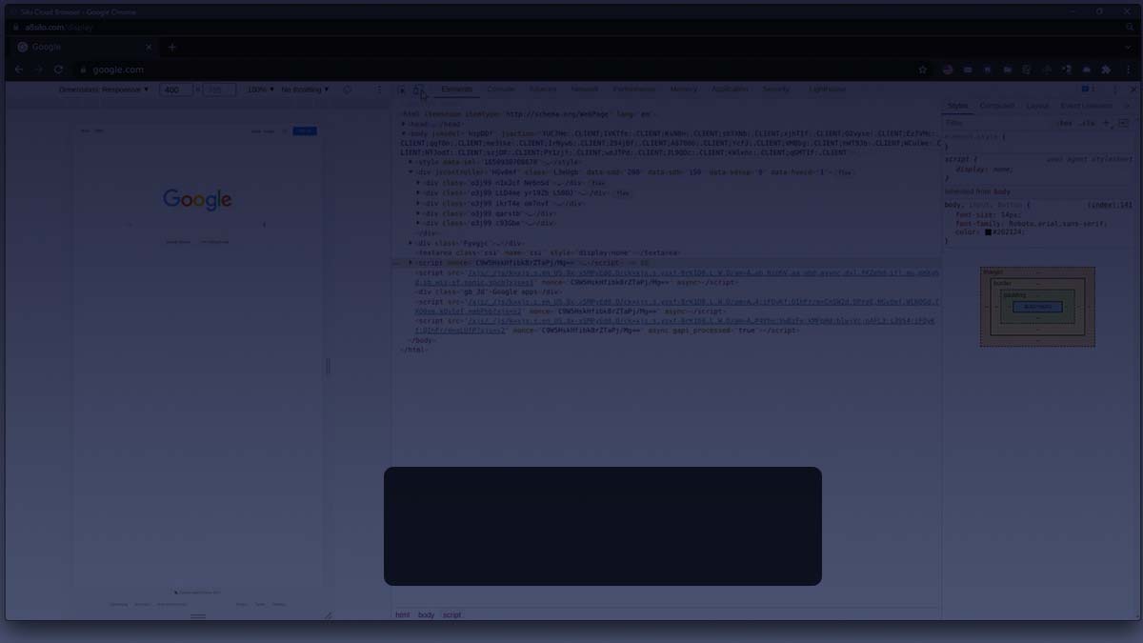Click script in the DOM breadcrumb
1143x643 pixels.
tap(451, 615)
